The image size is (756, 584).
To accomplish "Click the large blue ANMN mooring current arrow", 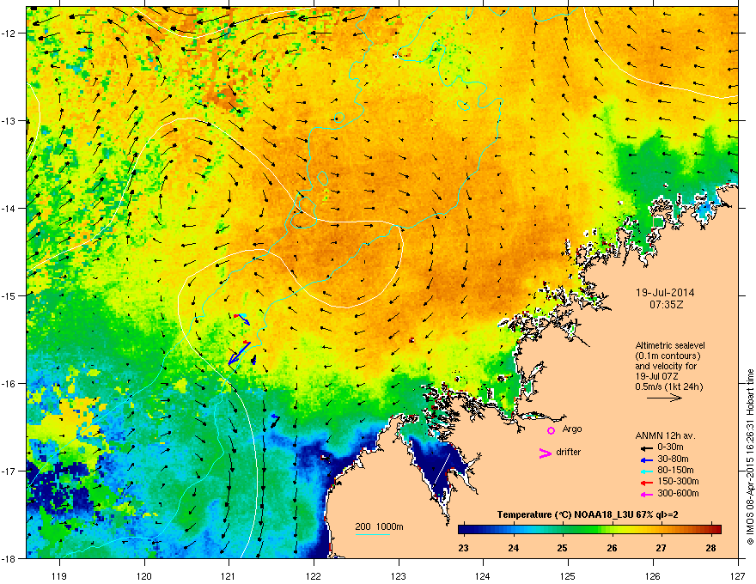I will [239, 353].
